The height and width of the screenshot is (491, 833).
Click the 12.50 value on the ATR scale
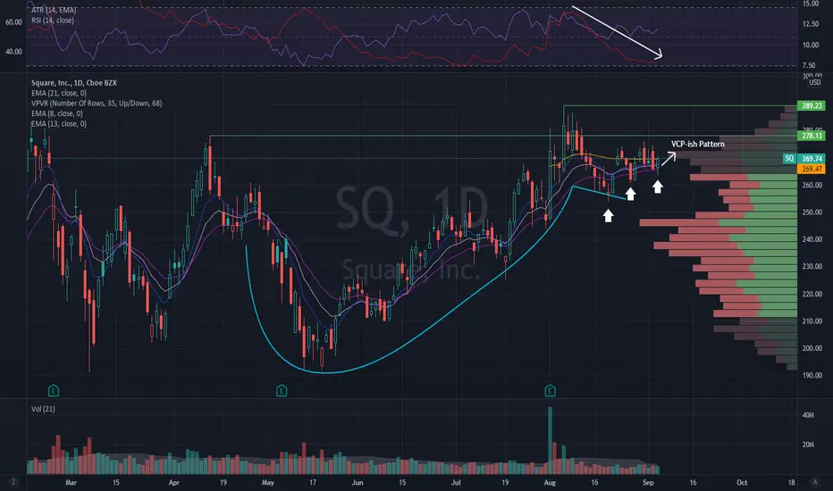(x=810, y=24)
